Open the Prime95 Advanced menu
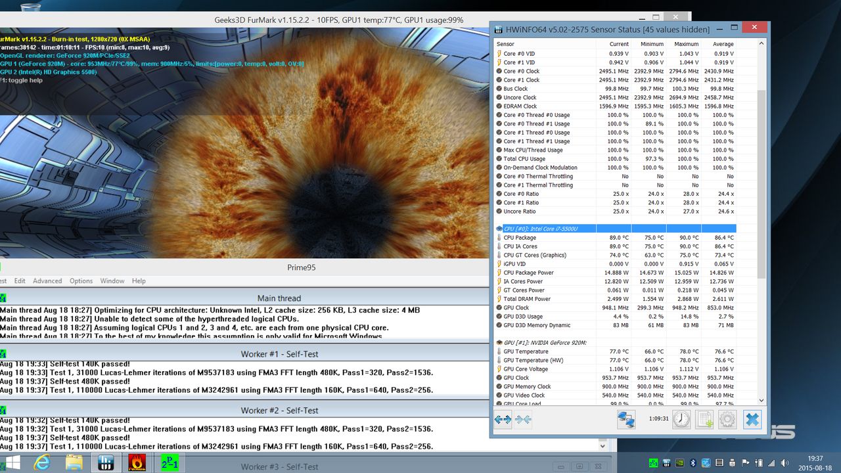 (47, 281)
